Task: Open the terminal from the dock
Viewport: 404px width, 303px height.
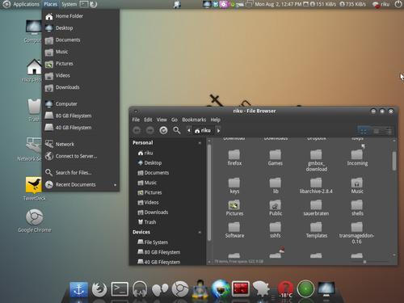Action: point(120,289)
